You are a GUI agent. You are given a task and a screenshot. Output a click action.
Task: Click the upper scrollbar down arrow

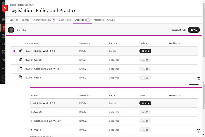(x=204, y=83)
